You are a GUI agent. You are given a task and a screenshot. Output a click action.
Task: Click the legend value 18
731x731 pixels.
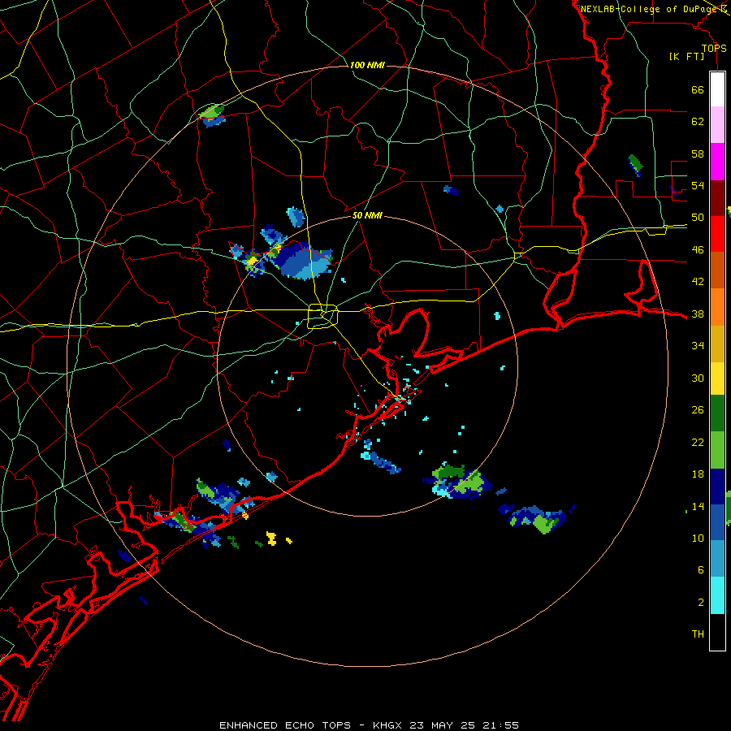click(x=698, y=474)
